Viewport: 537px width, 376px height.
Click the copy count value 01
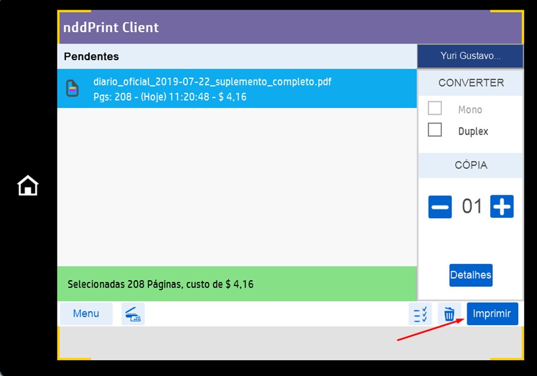(472, 206)
